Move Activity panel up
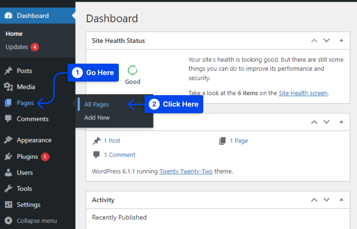Viewport: 357px width, 229px height. 314,200
